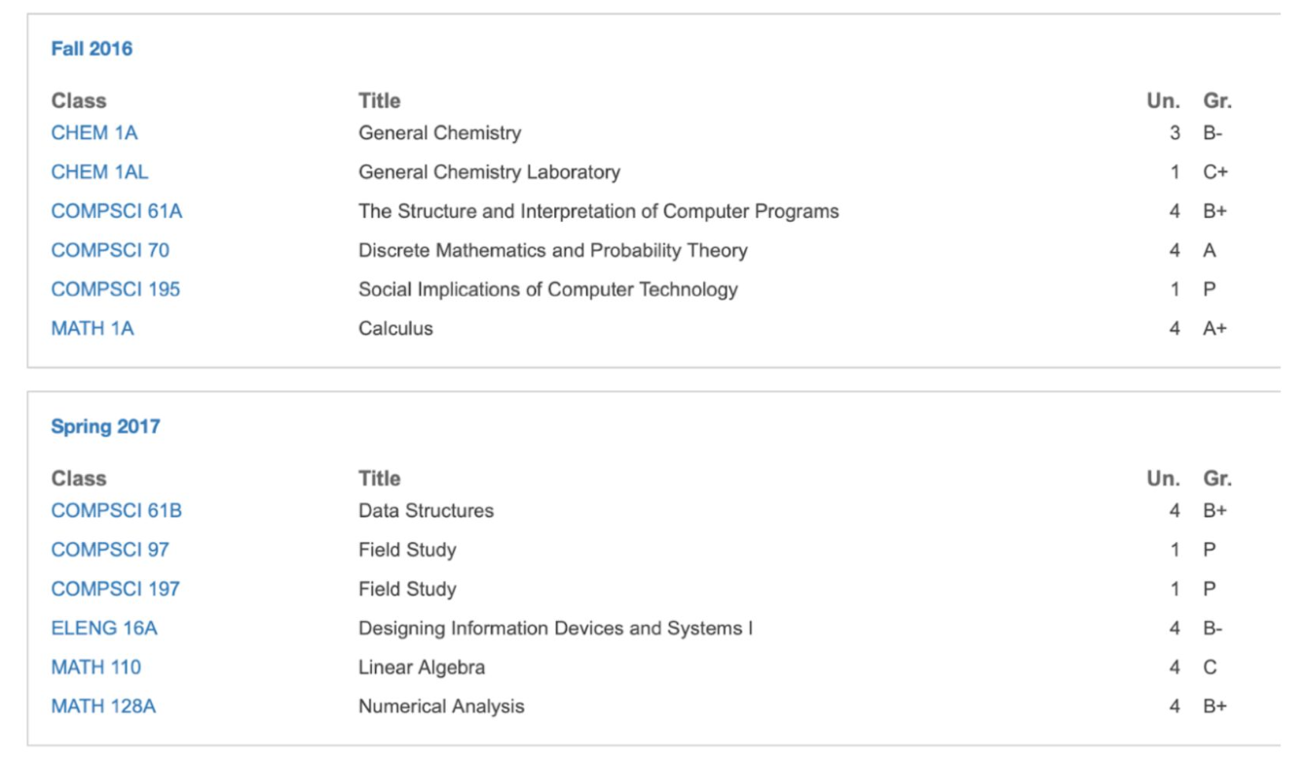Click the CHEM 1A class link
This screenshot has height=759, width=1307.
pos(94,133)
